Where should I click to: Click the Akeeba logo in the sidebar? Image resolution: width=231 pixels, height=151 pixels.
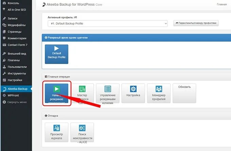4,89
